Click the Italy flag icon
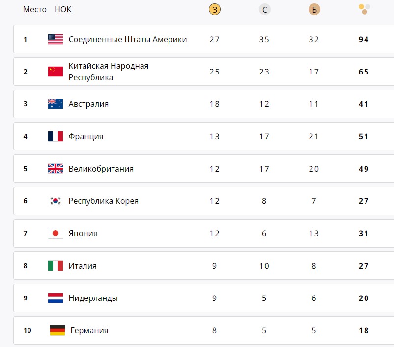Image resolution: width=394 pixels, height=347 pixels. (x=56, y=266)
